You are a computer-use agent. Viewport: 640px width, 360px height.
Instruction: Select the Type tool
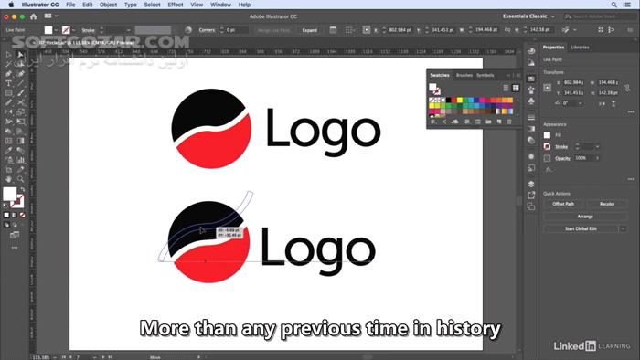[x=8, y=83]
